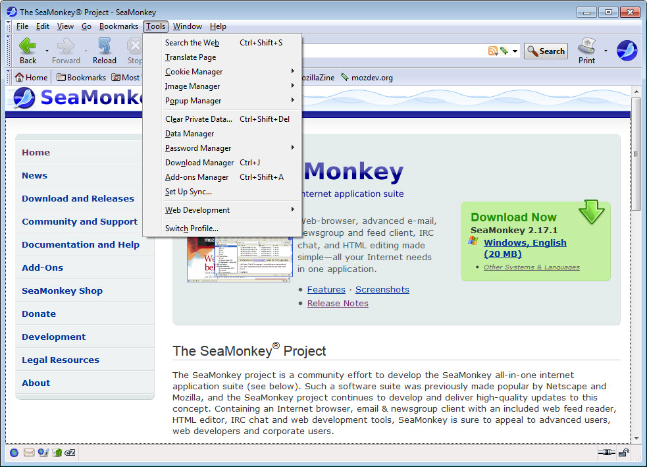Open the Forward button history dropdown
647x467 pixels.
86,51
